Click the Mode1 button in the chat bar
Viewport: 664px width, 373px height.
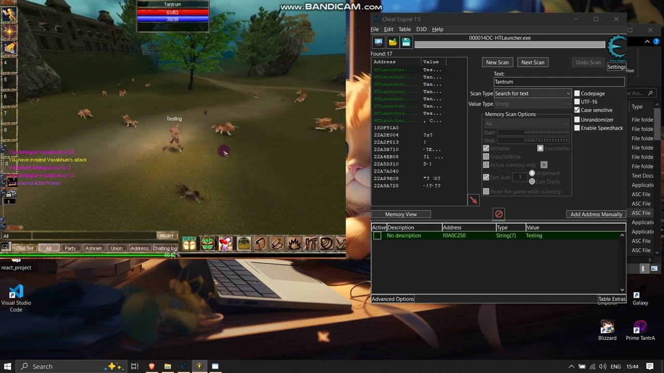[167, 236]
